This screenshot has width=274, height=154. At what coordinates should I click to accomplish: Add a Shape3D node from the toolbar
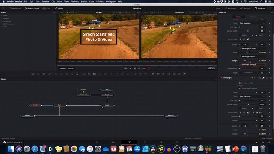pyautogui.click(x=158, y=74)
